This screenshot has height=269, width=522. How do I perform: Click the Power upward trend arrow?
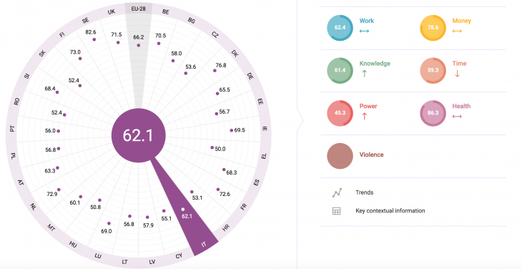364,116
